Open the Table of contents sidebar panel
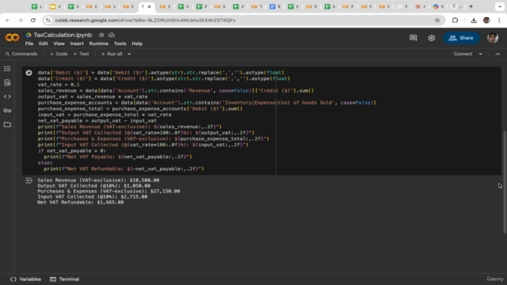 tap(7, 69)
